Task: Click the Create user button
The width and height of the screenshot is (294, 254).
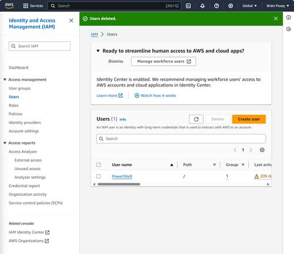Action: [x=249, y=119]
